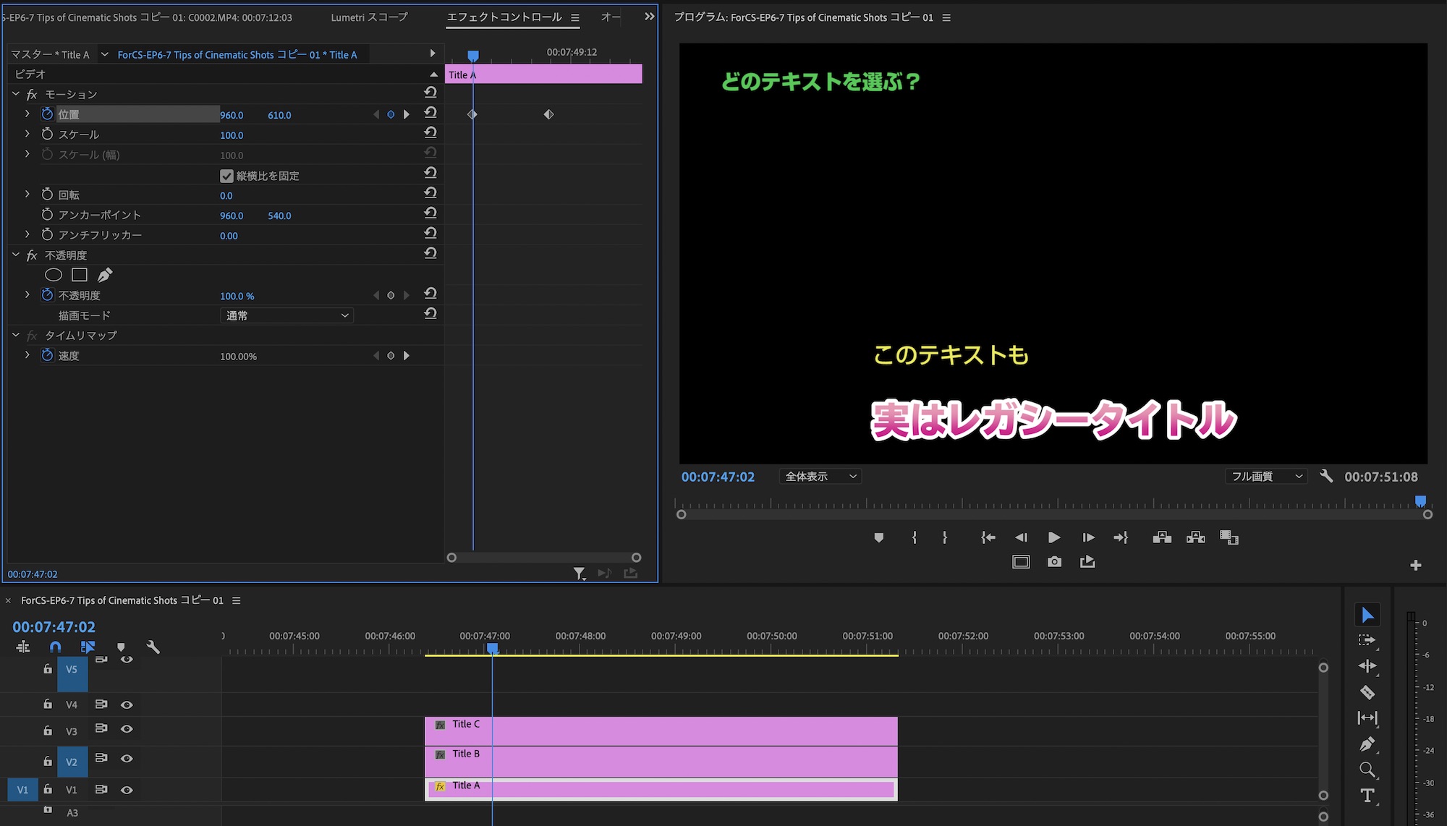This screenshot has width=1447, height=826.
Task: Open the timeline wrench display settings
Action: (153, 647)
